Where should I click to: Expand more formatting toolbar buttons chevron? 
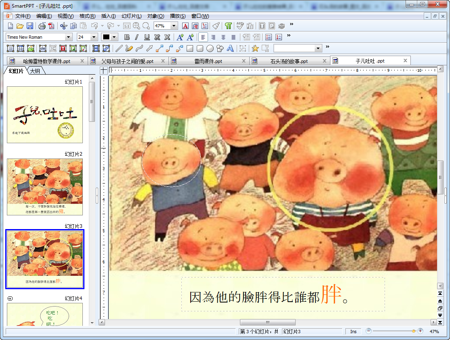click(289, 35)
